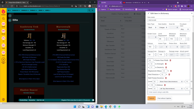The height and width of the screenshot is (109, 194).
Task: Open Edge settings and more menu
Action: 94,6
